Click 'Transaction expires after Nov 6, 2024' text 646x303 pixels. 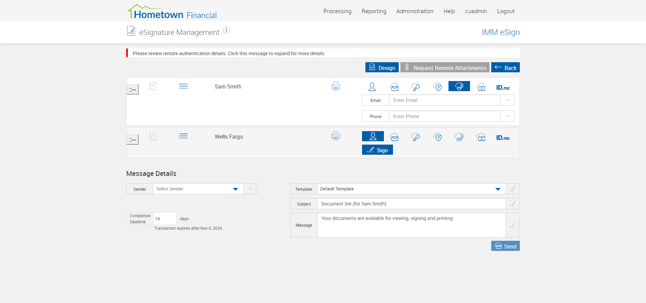point(188,228)
